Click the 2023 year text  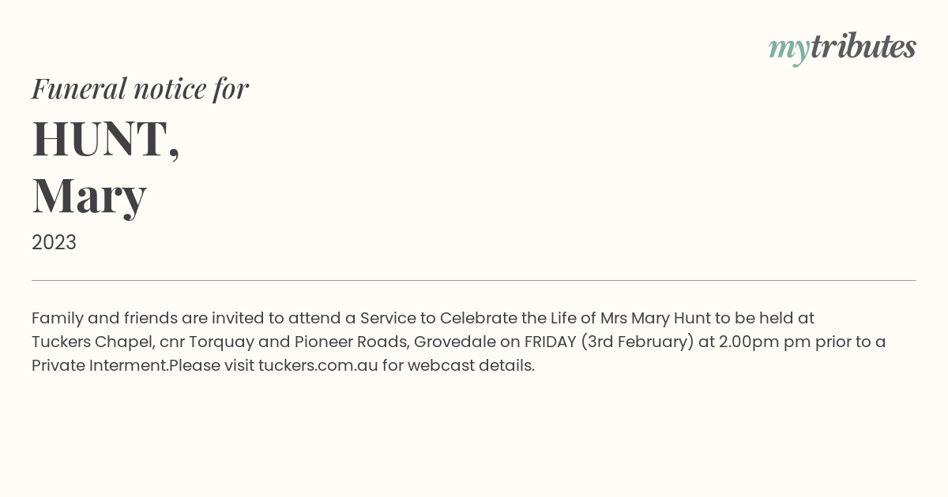click(x=54, y=242)
